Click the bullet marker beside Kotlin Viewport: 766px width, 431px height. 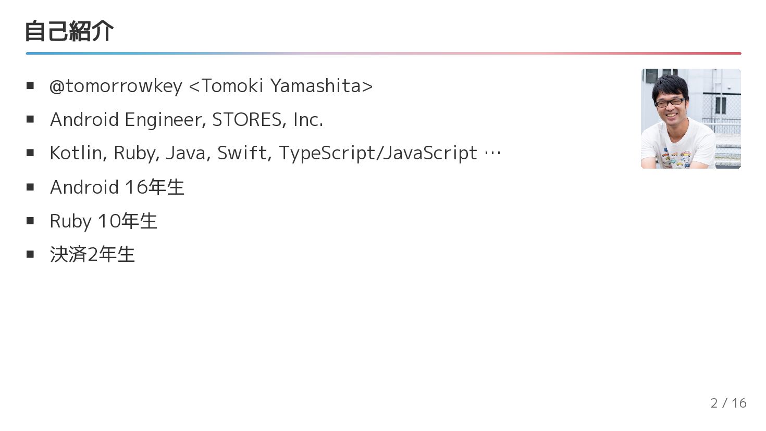tap(30, 153)
